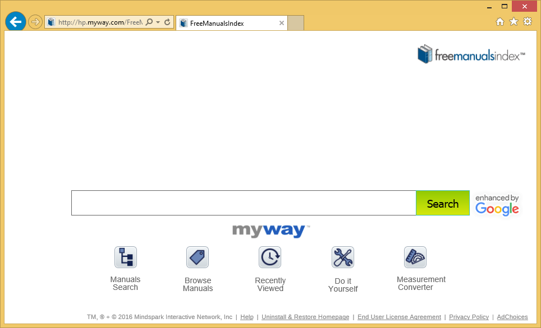Close the FreeManualsIndex tab
This screenshot has height=328, width=541.
pyautogui.click(x=282, y=23)
